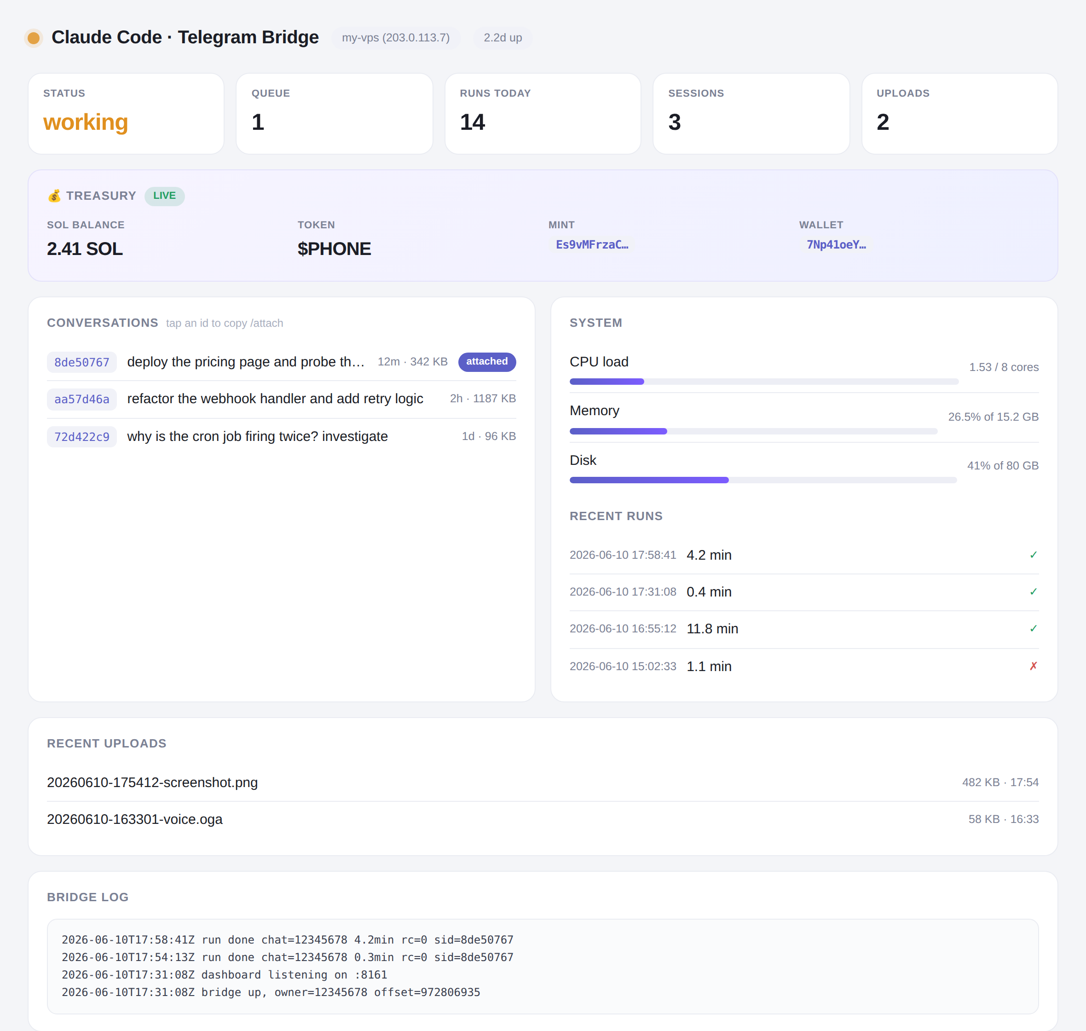The height and width of the screenshot is (1031, 1086).
Task: Click the treasury money bag icon
Action: coord(54,196)
